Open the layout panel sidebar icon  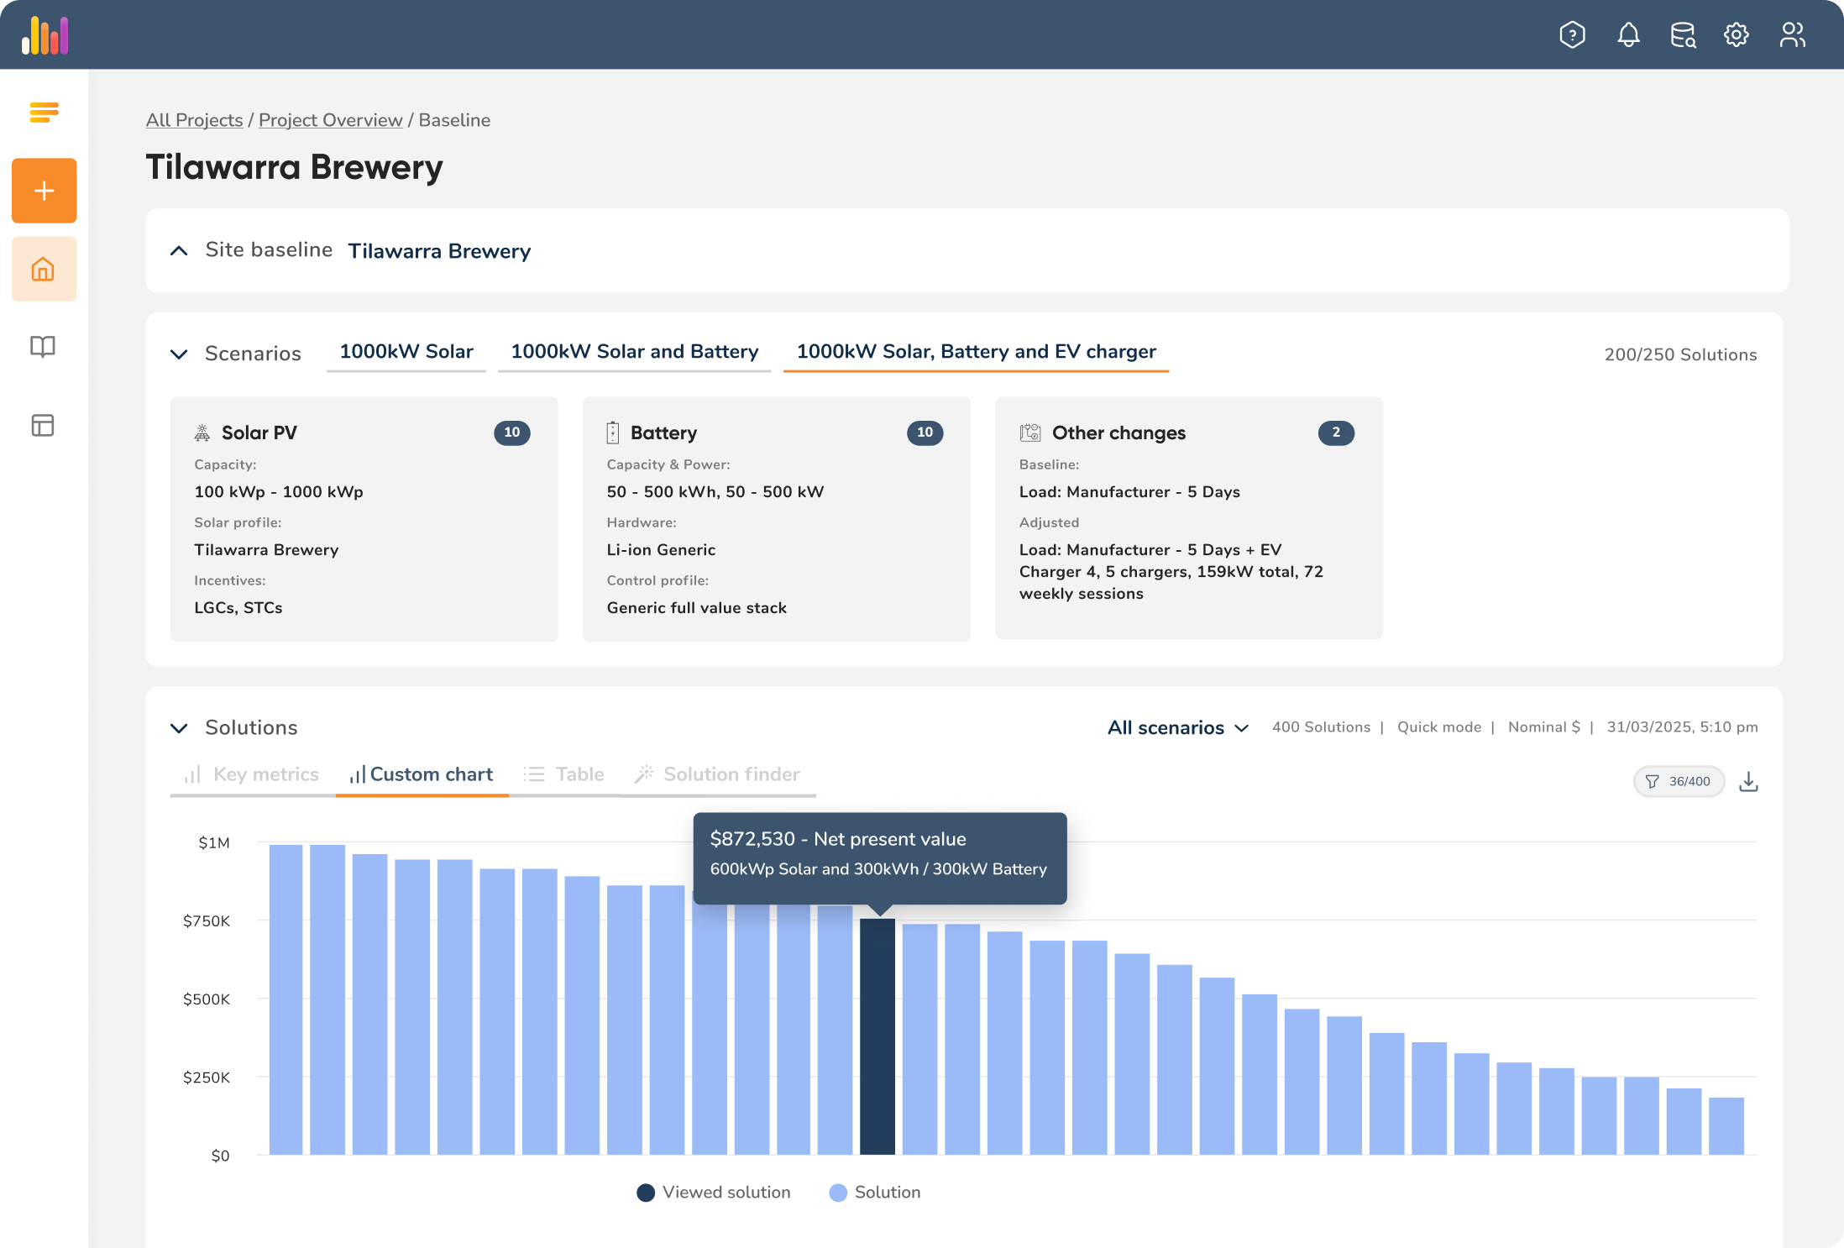[43, 425]
